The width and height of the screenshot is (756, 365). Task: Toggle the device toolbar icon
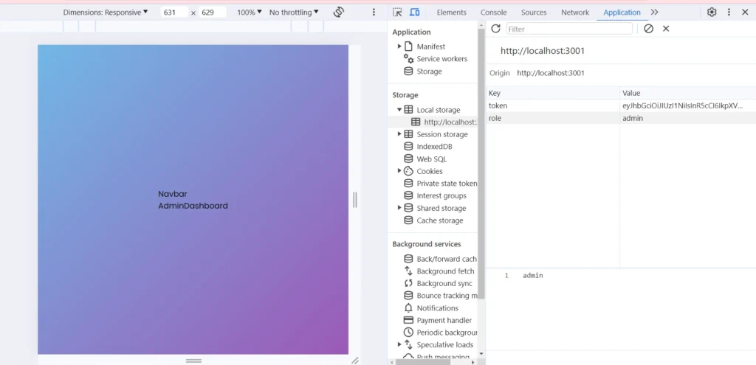pyautogui.click(x=415, y=13)
